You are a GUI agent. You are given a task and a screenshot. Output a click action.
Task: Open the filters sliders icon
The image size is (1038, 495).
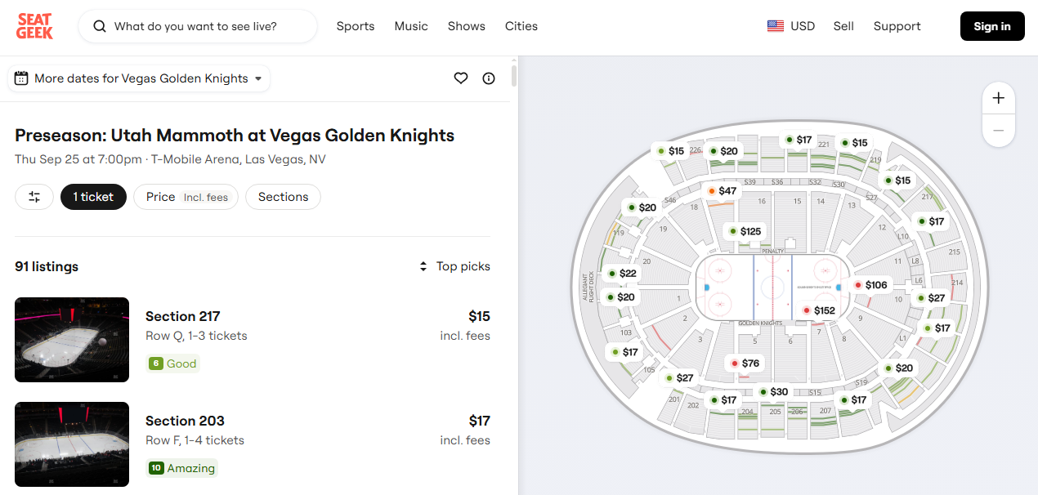(34, 197)
